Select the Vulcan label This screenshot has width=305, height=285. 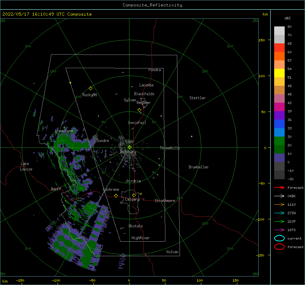coord(172,252)
